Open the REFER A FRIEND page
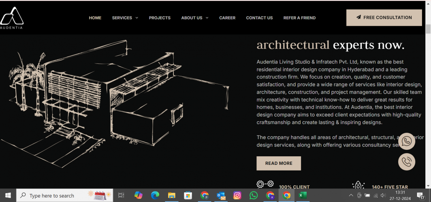The image size is (431, 202). coord(300,18)
